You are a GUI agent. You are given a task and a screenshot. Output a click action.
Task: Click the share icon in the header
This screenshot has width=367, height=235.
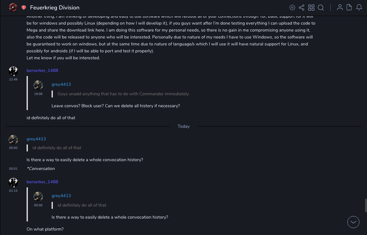(x=302, y=8)
